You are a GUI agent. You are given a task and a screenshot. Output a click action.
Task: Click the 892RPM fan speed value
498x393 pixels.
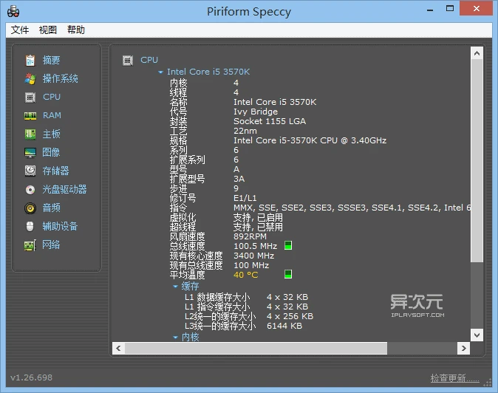pos(250,237)
